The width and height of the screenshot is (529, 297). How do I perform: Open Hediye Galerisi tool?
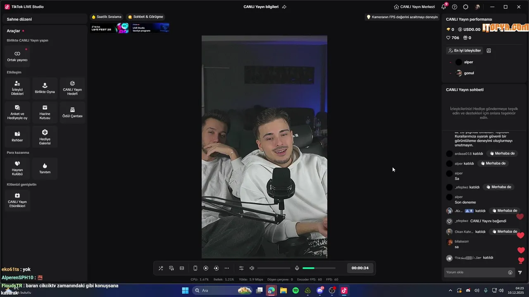[x=45, y=137]
